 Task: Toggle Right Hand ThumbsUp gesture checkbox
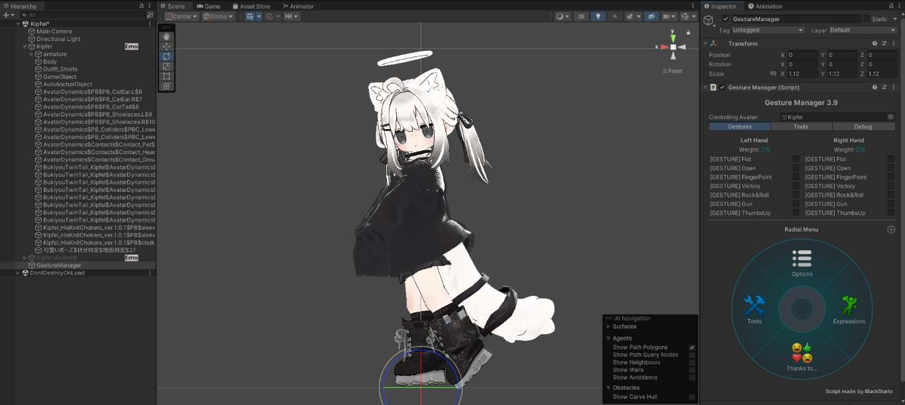[890, 213]
